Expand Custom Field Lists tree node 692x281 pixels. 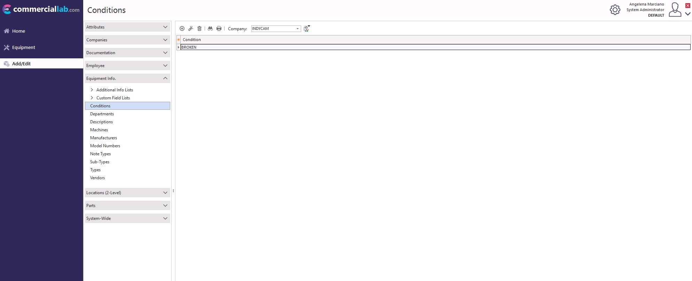click(x=92, y=98)
